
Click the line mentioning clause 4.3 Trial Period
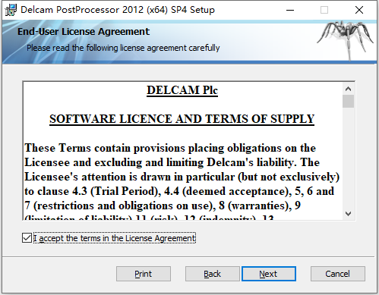tap(179, 191)
